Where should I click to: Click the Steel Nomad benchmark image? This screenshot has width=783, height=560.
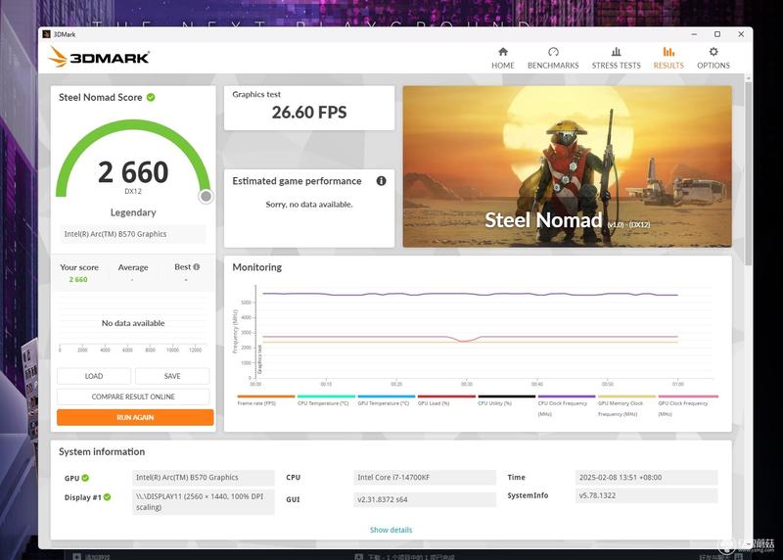coord(568,166)
